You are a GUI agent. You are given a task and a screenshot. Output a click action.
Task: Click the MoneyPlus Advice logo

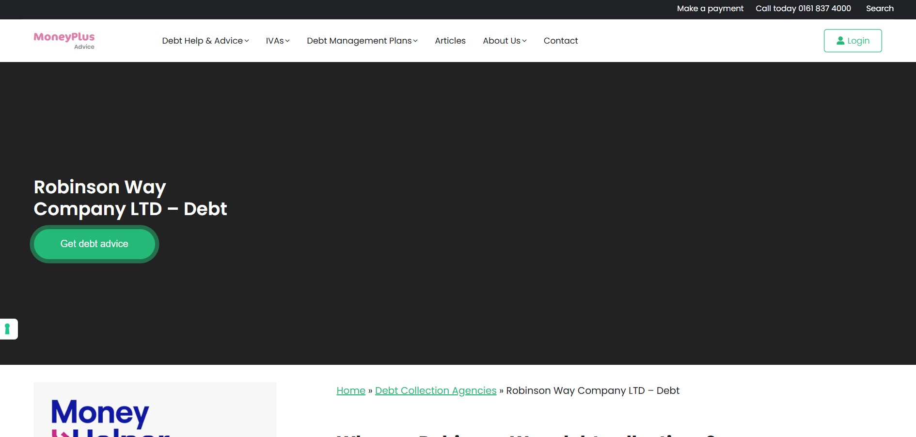tap(64, 41)
